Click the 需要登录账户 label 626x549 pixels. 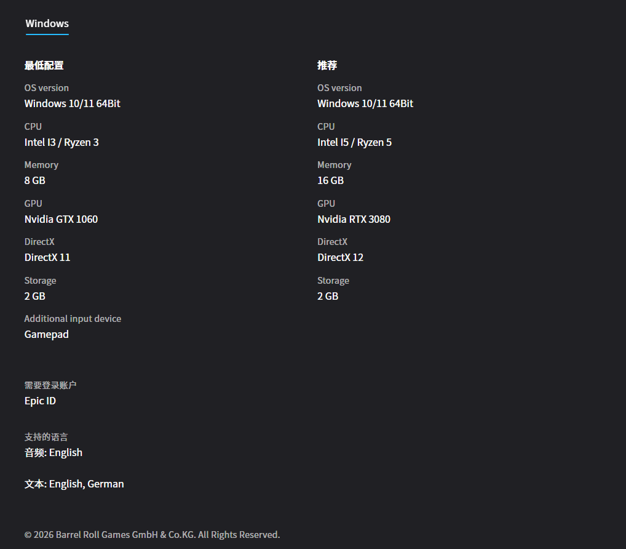50,385
